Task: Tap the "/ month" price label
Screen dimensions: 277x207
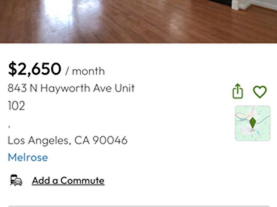Action: coord(85,71)
